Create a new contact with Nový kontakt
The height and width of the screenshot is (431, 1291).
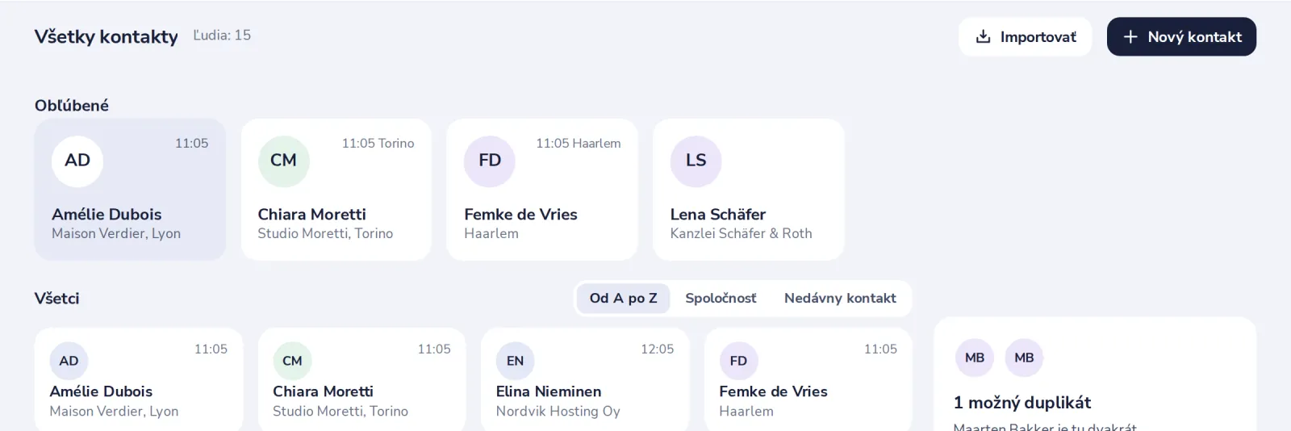pyautogui.click(x=1181, y=36)
